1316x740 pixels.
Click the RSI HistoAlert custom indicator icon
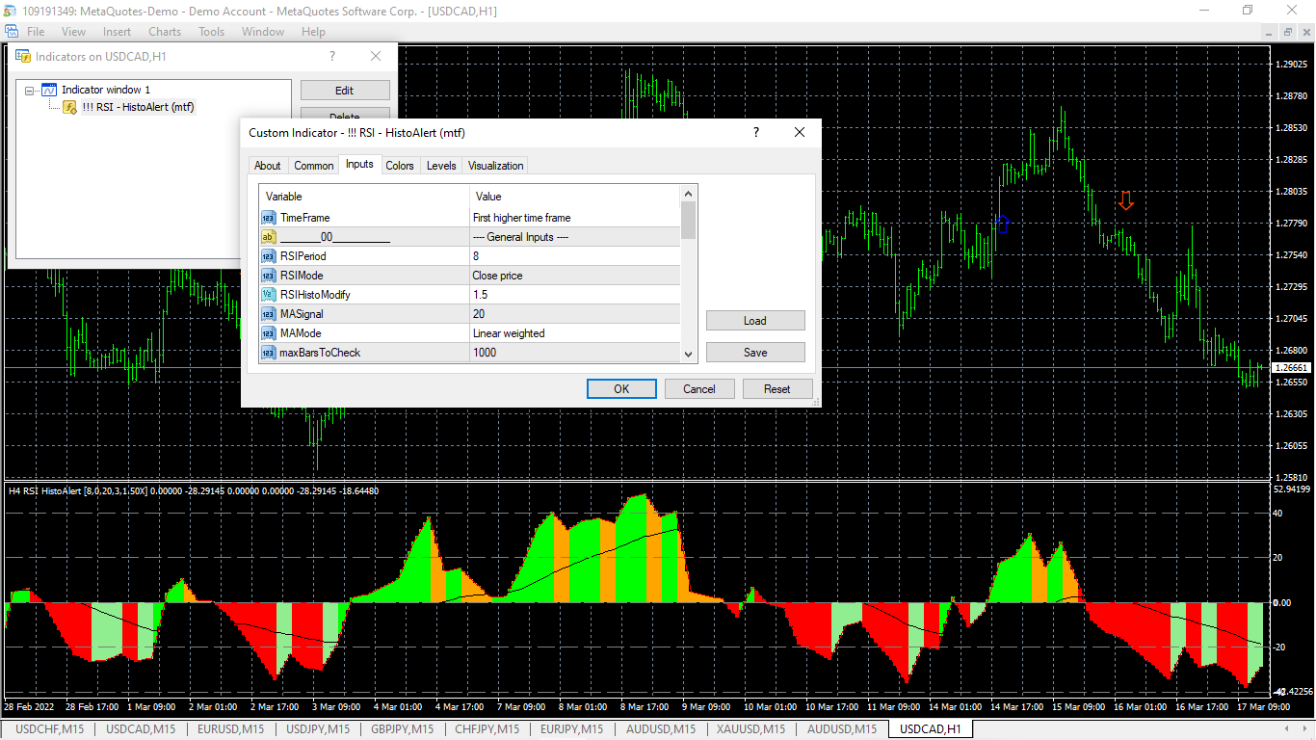pos(70,107)
